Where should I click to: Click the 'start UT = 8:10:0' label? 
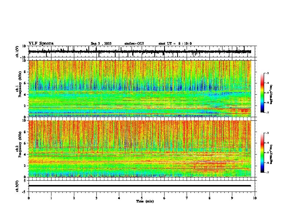(x=175, y=44)
